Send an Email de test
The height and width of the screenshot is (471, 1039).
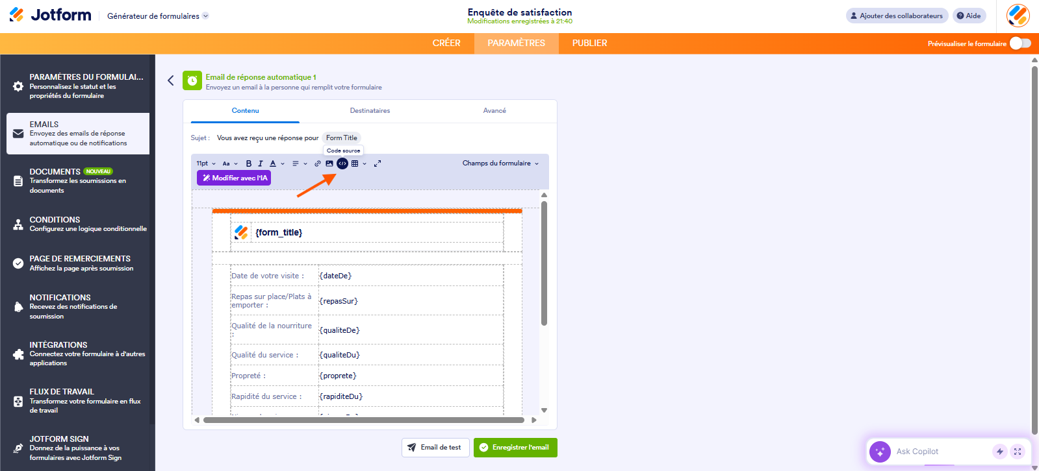point(435,448)
